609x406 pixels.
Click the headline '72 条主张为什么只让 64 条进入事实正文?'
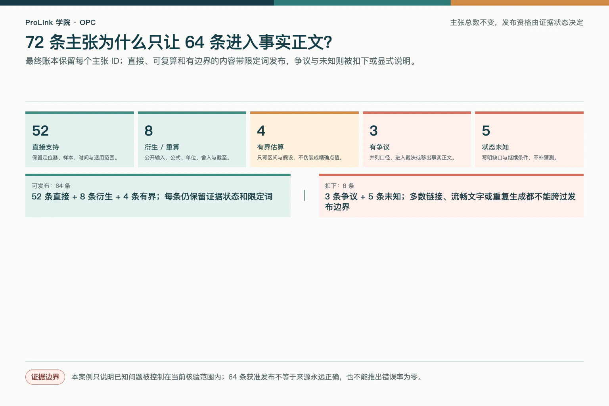coord(179,42)
